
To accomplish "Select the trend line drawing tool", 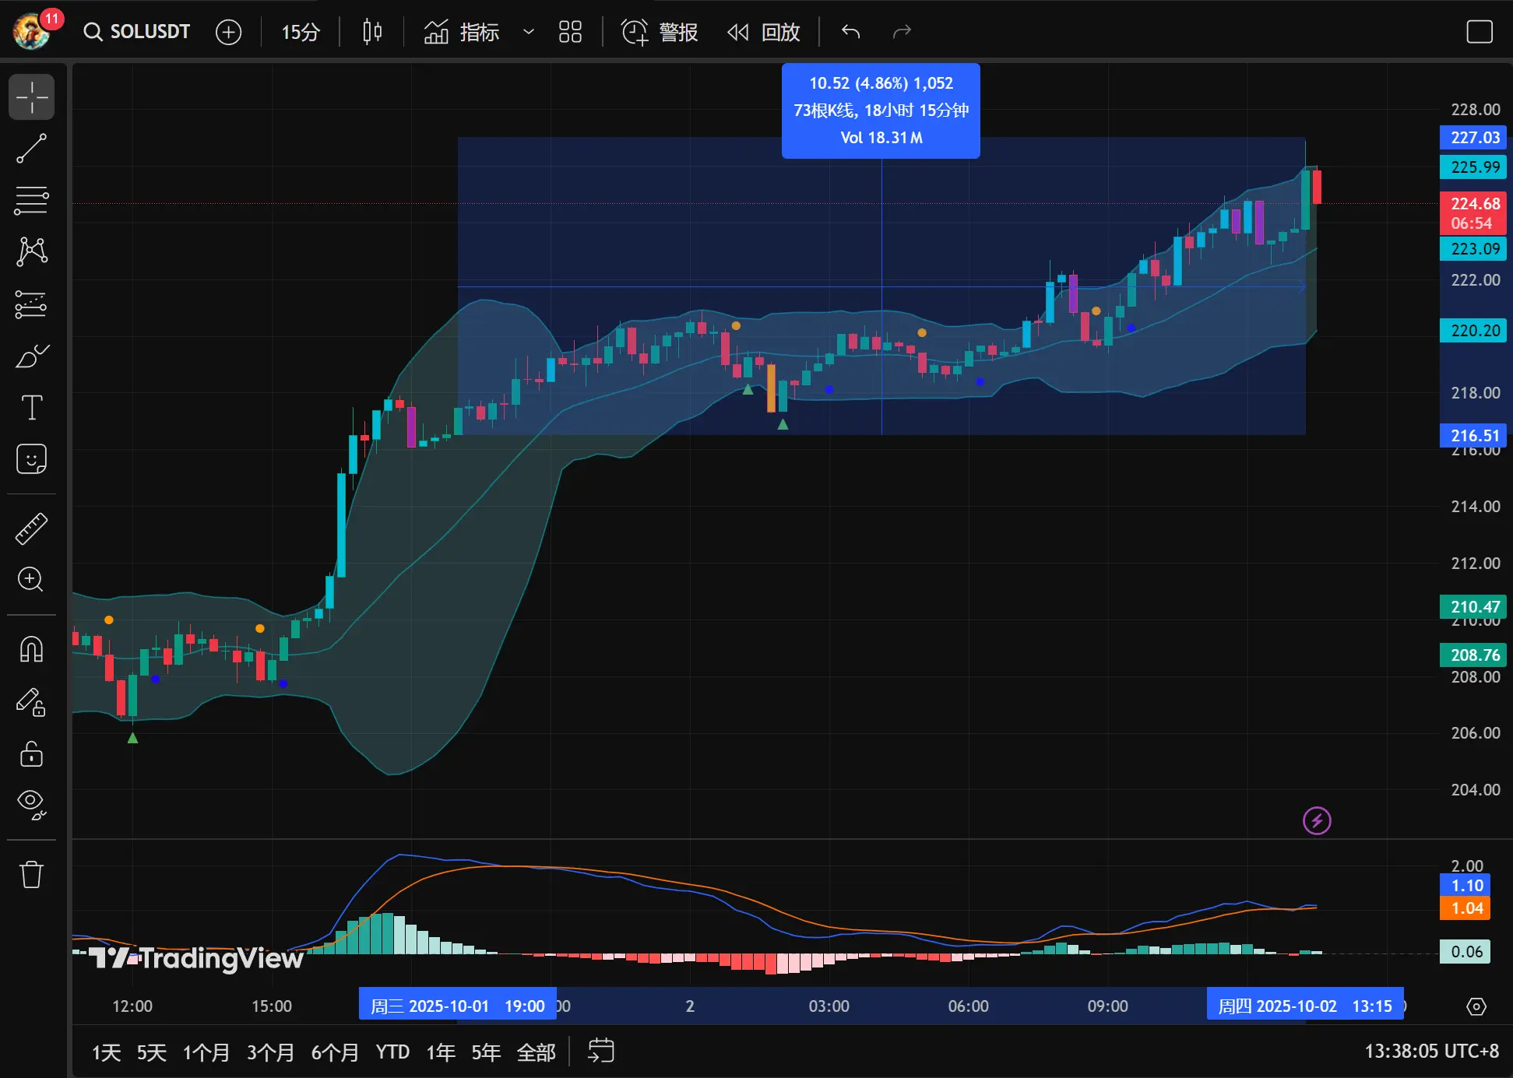I will point(31,148).
